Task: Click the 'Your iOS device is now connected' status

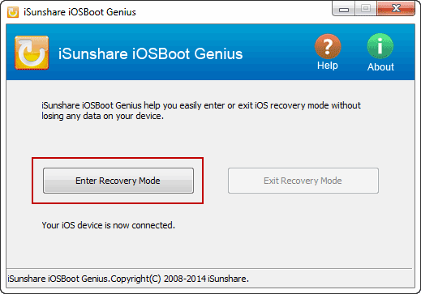Action: (109, 225)
